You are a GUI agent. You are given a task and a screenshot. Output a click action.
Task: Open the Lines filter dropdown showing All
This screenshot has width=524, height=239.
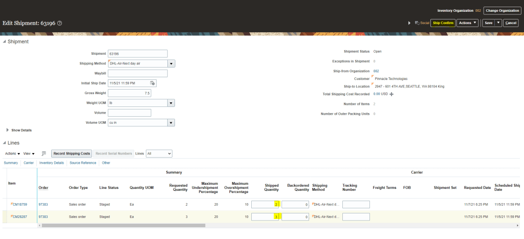click(159, 154)
